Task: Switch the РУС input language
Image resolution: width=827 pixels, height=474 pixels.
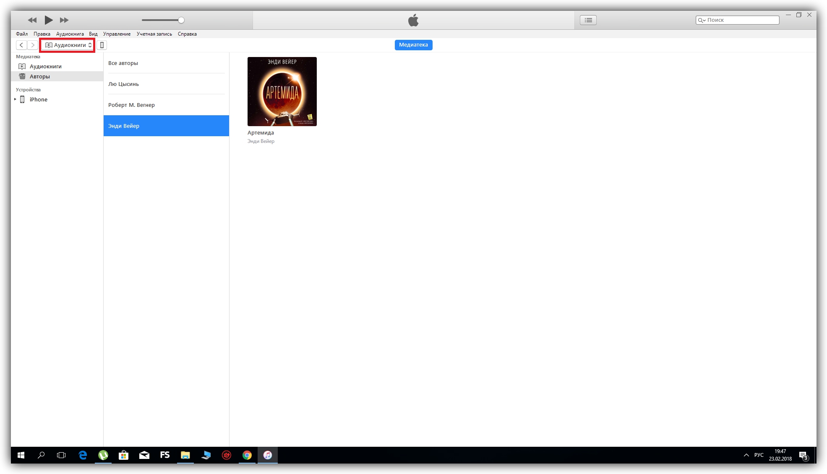Action: point(759,455)
